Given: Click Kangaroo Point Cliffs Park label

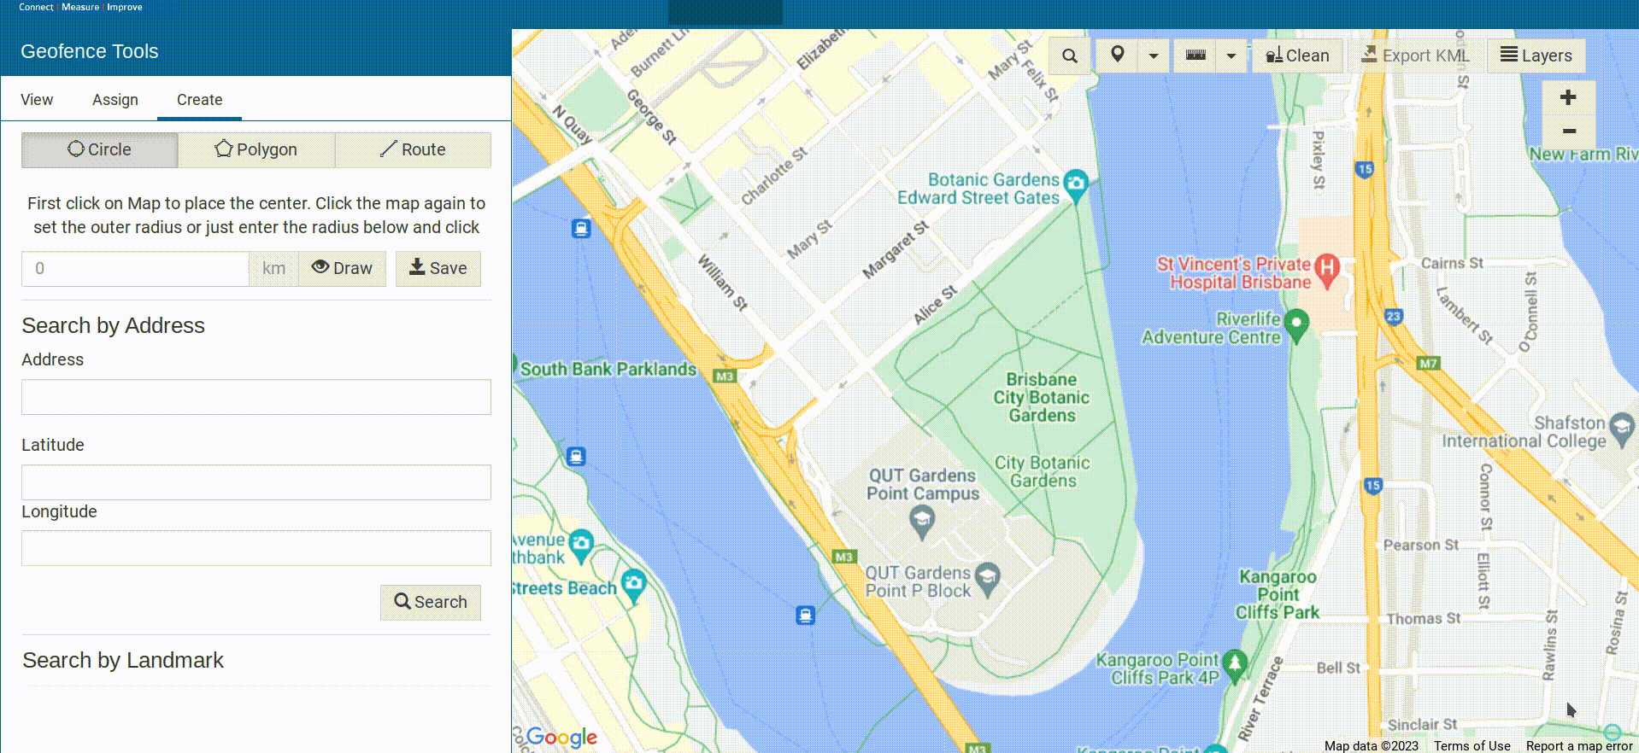Looking at the screenshot, I should 1278,595.
